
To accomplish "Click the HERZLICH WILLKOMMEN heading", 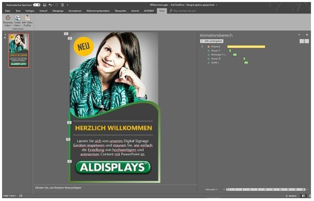I will point(113,128).
